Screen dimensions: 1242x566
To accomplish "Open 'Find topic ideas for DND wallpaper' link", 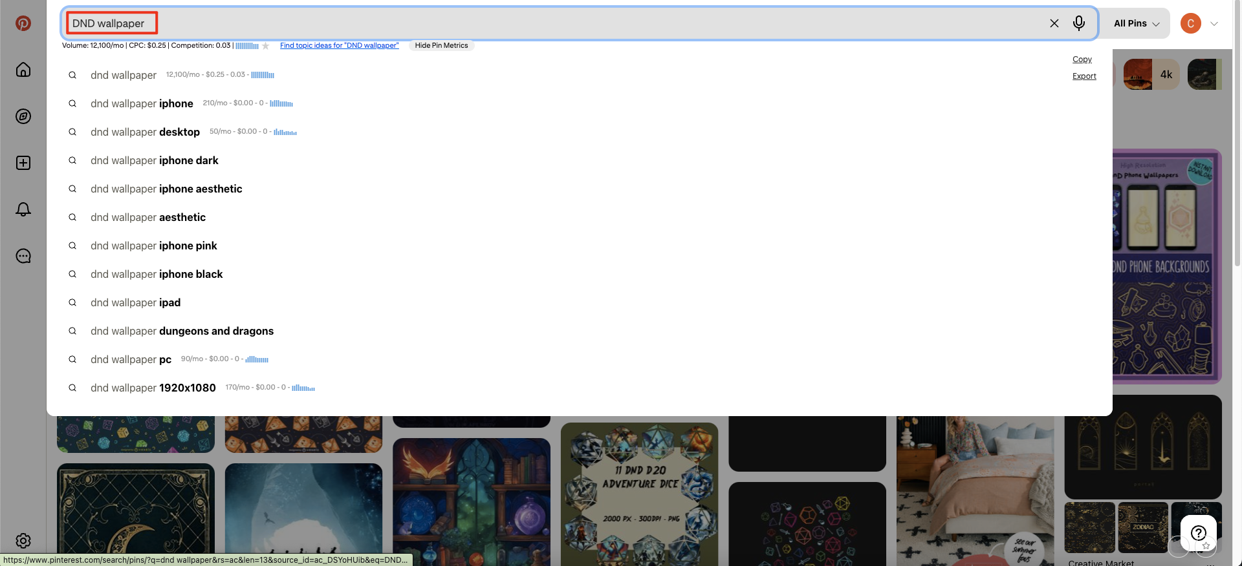I will [340, 46].
